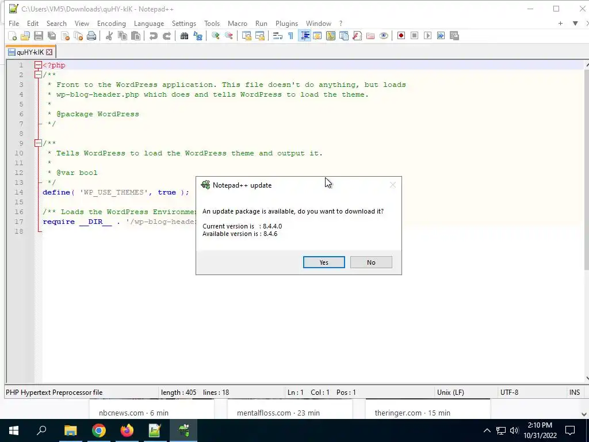The image size is (589, 442).
Task: Collapse the comment fold on line 2
Action: click(x=38, y=75)
